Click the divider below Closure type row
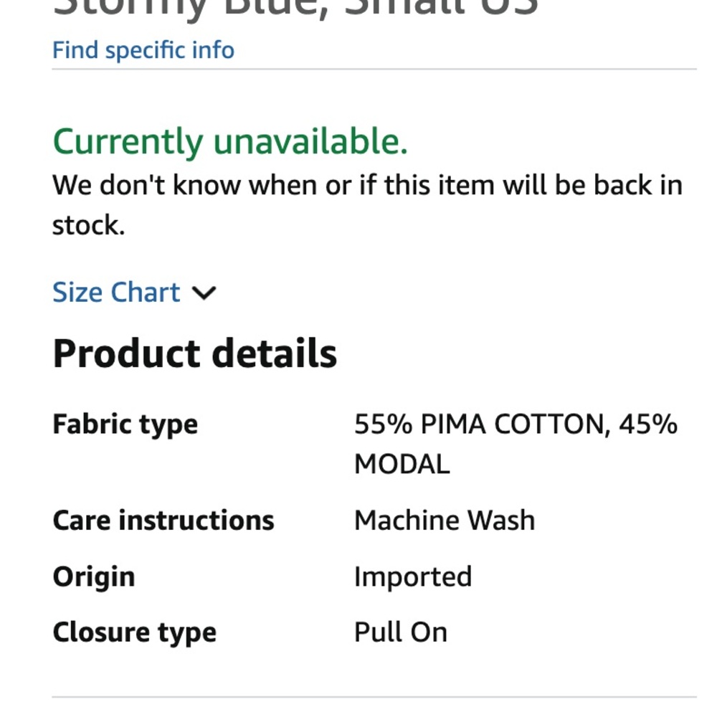717x717 pixels. 374,696
